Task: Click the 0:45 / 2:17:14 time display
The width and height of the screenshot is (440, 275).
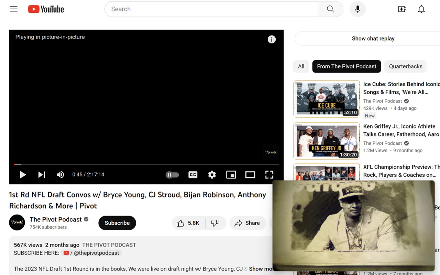Action: click(x=88, y=175)
